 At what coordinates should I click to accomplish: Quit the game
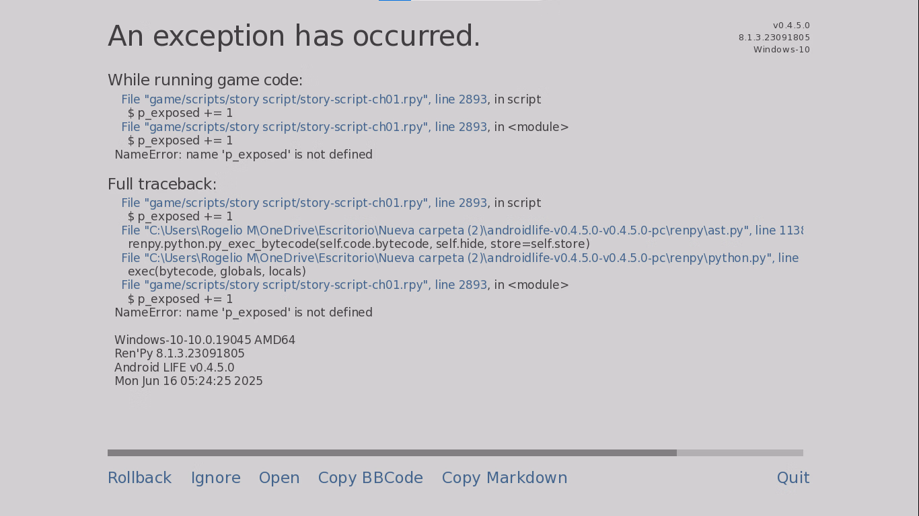tap(793, 478)
